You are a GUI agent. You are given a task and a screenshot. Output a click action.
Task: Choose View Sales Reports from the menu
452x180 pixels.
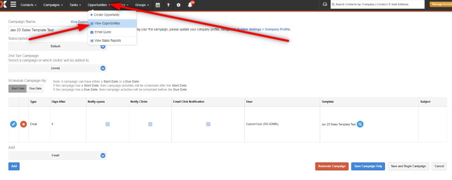[x=112, y=40]
